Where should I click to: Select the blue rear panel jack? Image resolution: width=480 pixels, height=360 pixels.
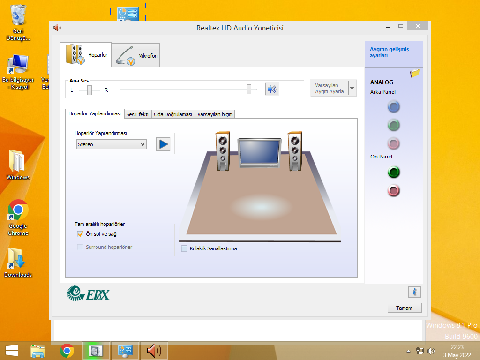click(394, 107)
